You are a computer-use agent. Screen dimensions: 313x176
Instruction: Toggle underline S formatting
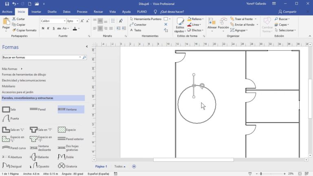[x=54, y=29]
